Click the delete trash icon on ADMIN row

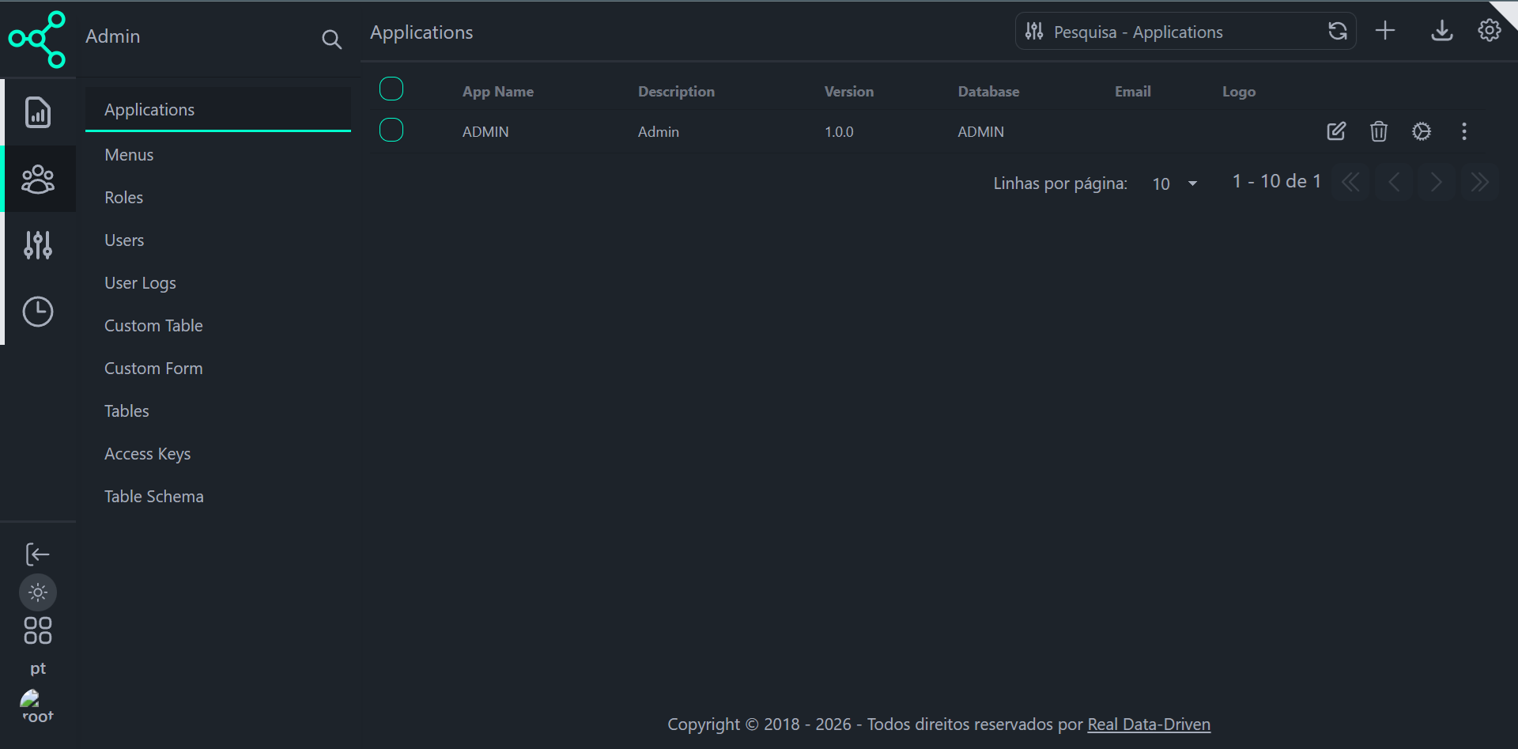(1378, 131)
